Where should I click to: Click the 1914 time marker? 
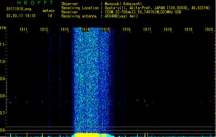(x=85, y=29)
